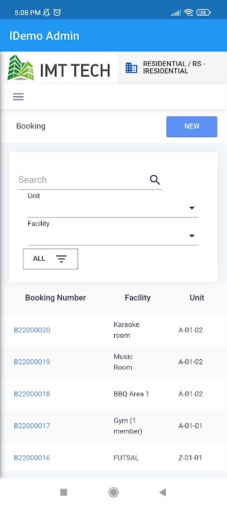Open booking B22000016
Image resolution: width=227 pixels, height=506 pixels.
[32, 458]
